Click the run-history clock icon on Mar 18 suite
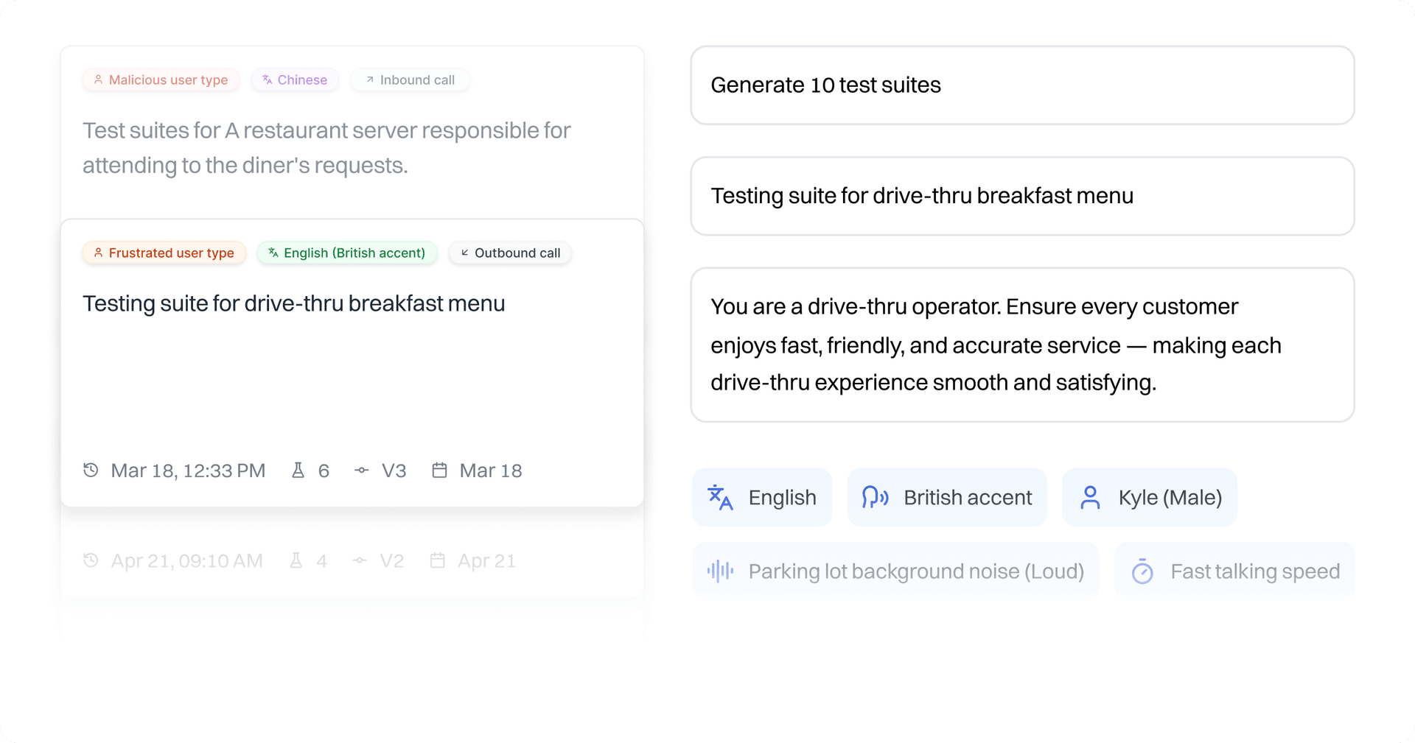Image resolution: width=1415 pixels, height=743 pixels. [91, 470]
